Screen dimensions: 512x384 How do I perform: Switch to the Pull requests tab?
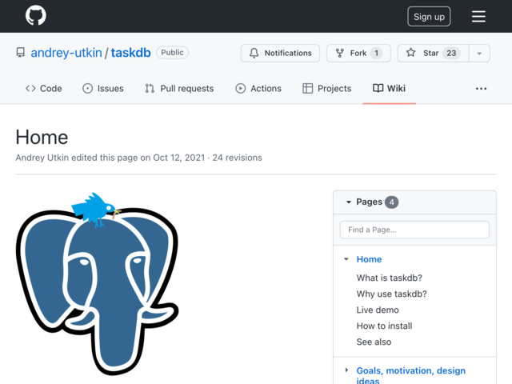(x=179, y=89)
